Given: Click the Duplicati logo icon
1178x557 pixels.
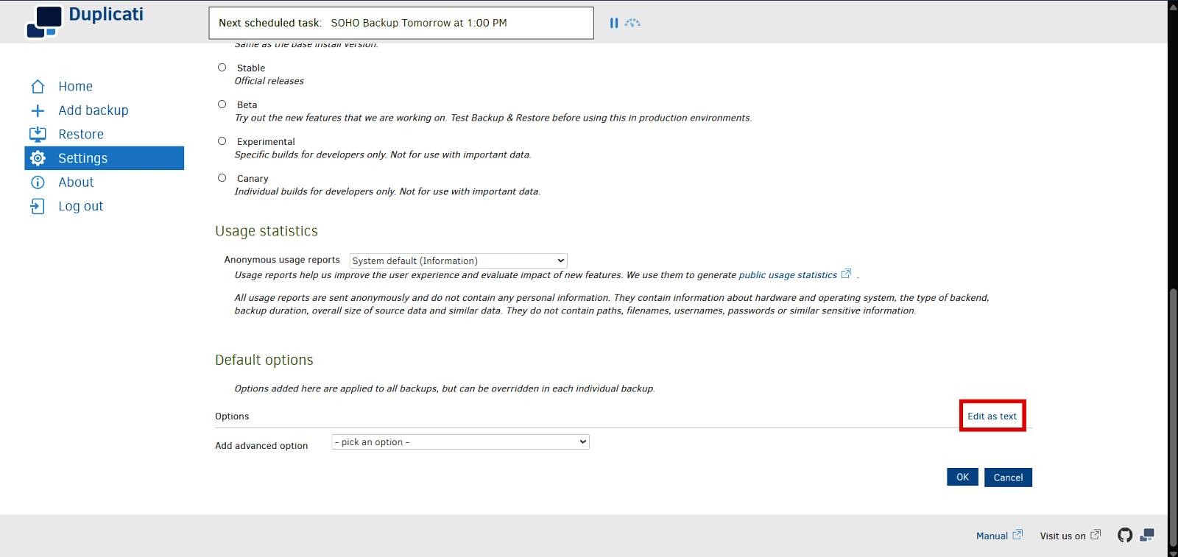Looking at the screenshot, I should [44, 21].
